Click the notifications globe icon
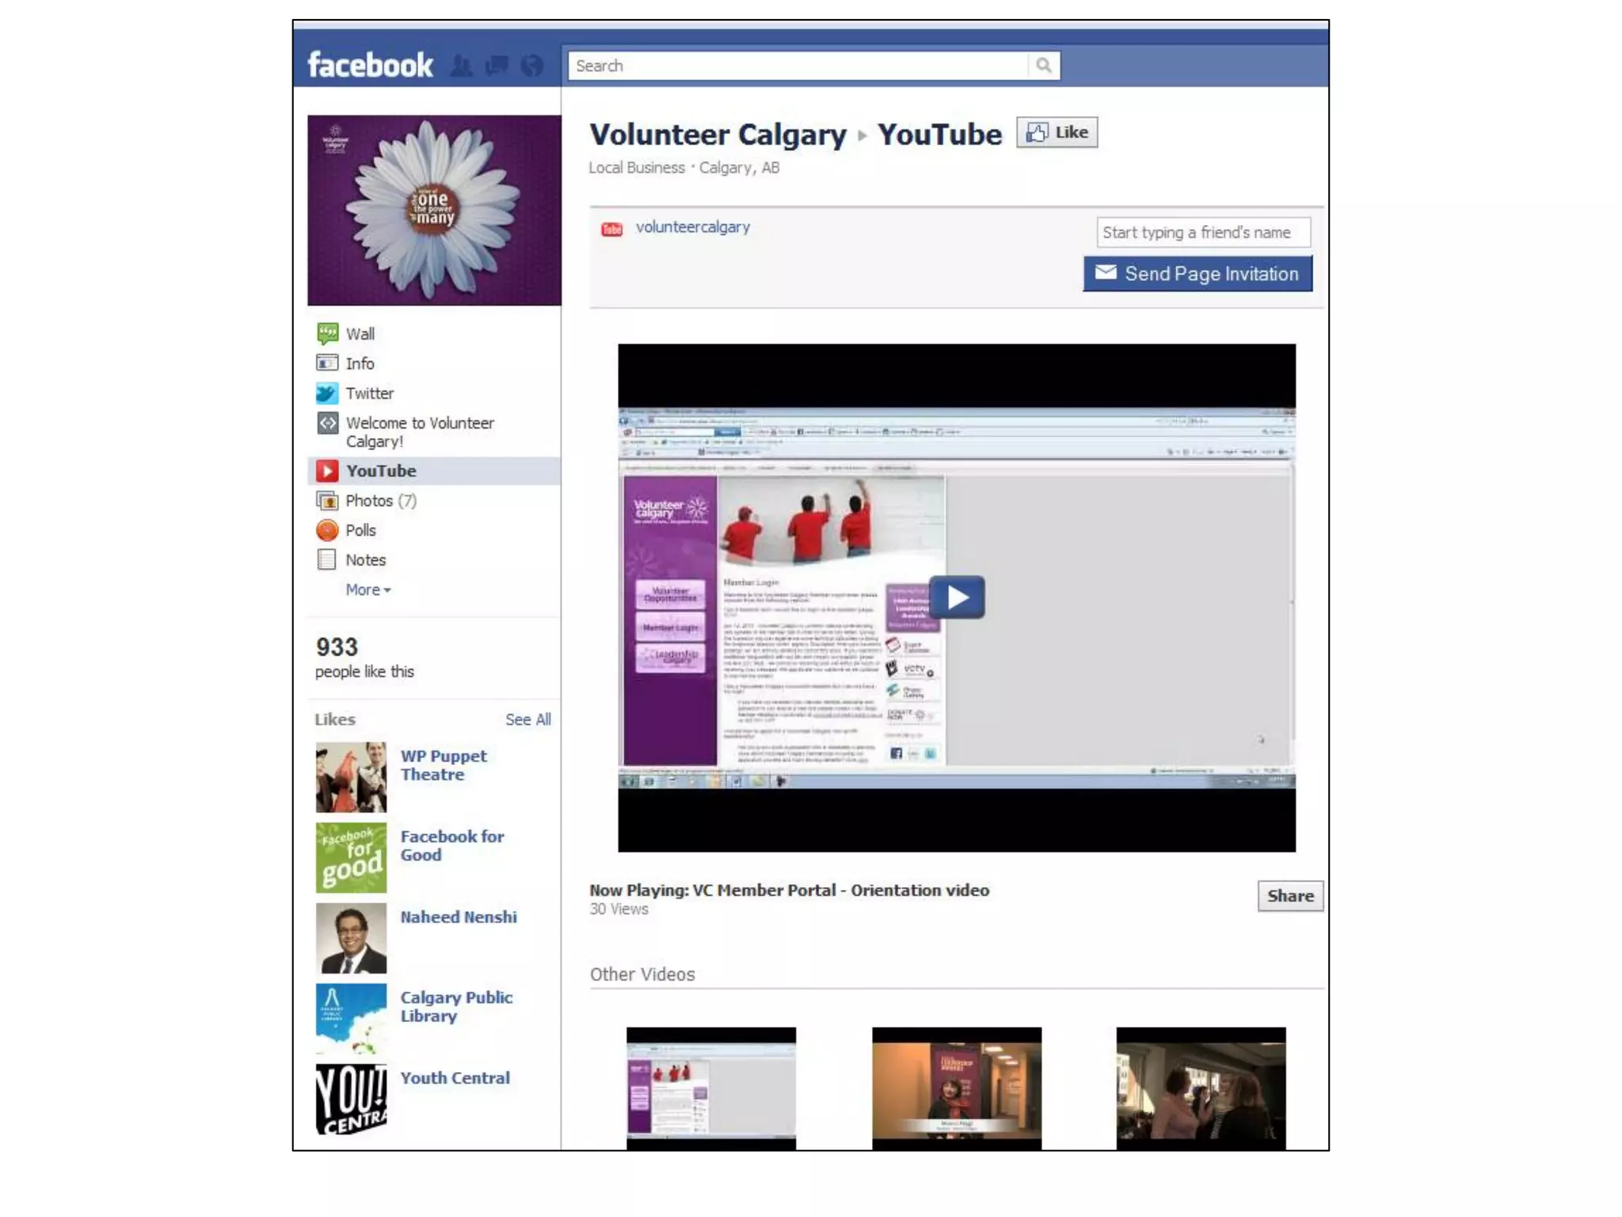Screen dimensions: 1622x1217 (x=532, y=66)
